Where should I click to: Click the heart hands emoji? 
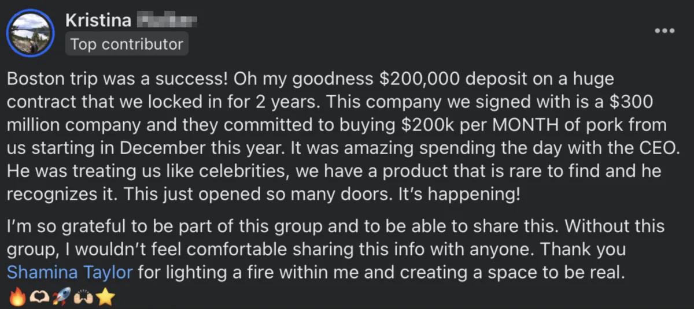point(38,297)
